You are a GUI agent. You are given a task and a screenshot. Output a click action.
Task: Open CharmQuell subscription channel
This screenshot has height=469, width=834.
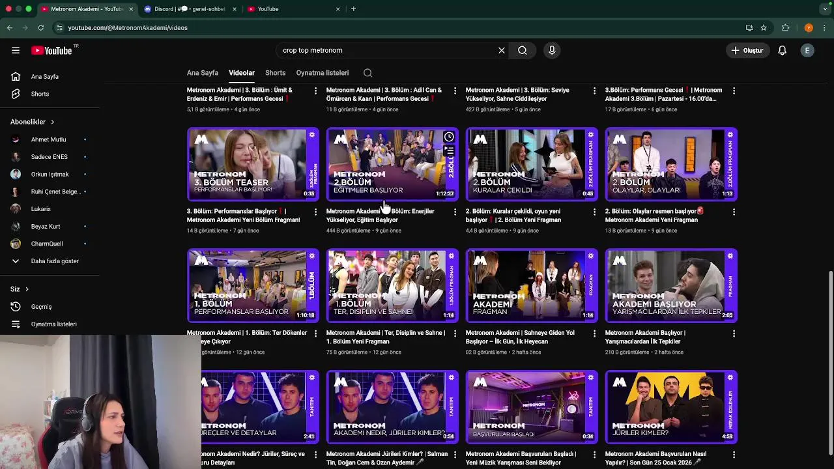pos(50,244)
